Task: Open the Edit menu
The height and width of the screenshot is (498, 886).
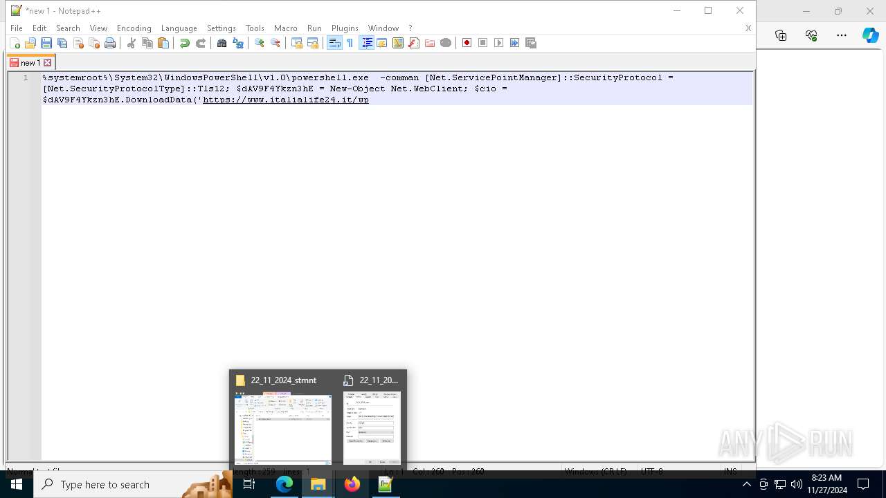Action: [x=39, y=28]
